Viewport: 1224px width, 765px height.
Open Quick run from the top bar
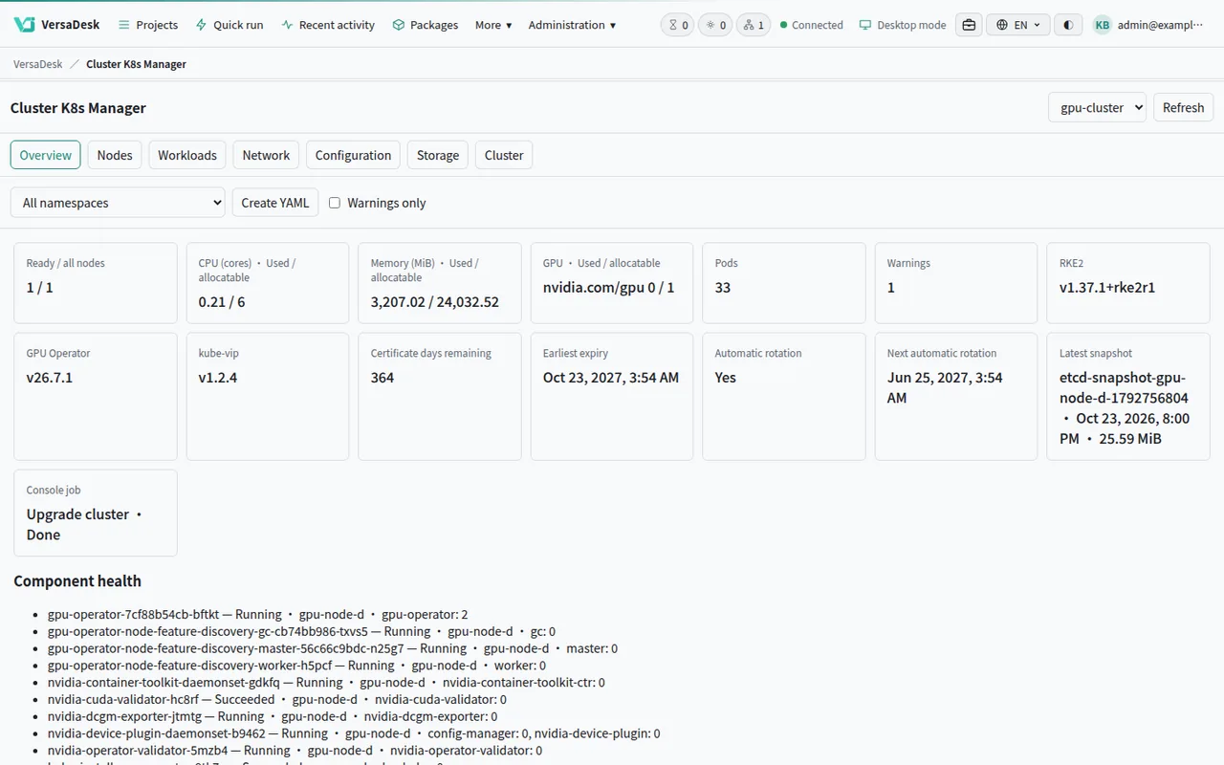pos(229,25)
